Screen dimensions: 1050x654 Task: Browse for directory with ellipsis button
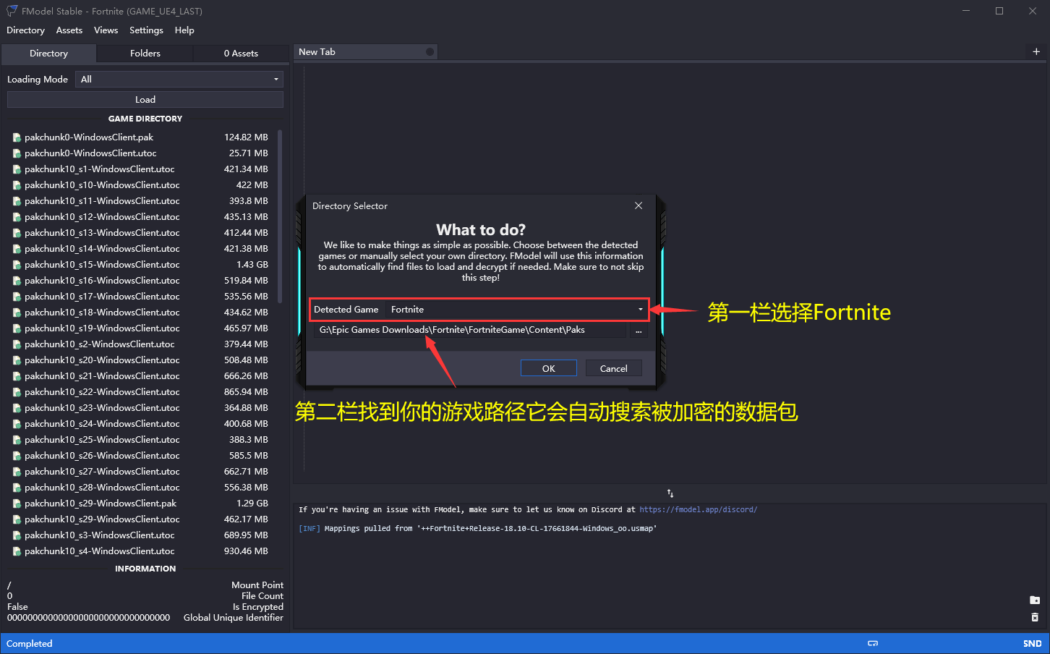pos(639,331)
